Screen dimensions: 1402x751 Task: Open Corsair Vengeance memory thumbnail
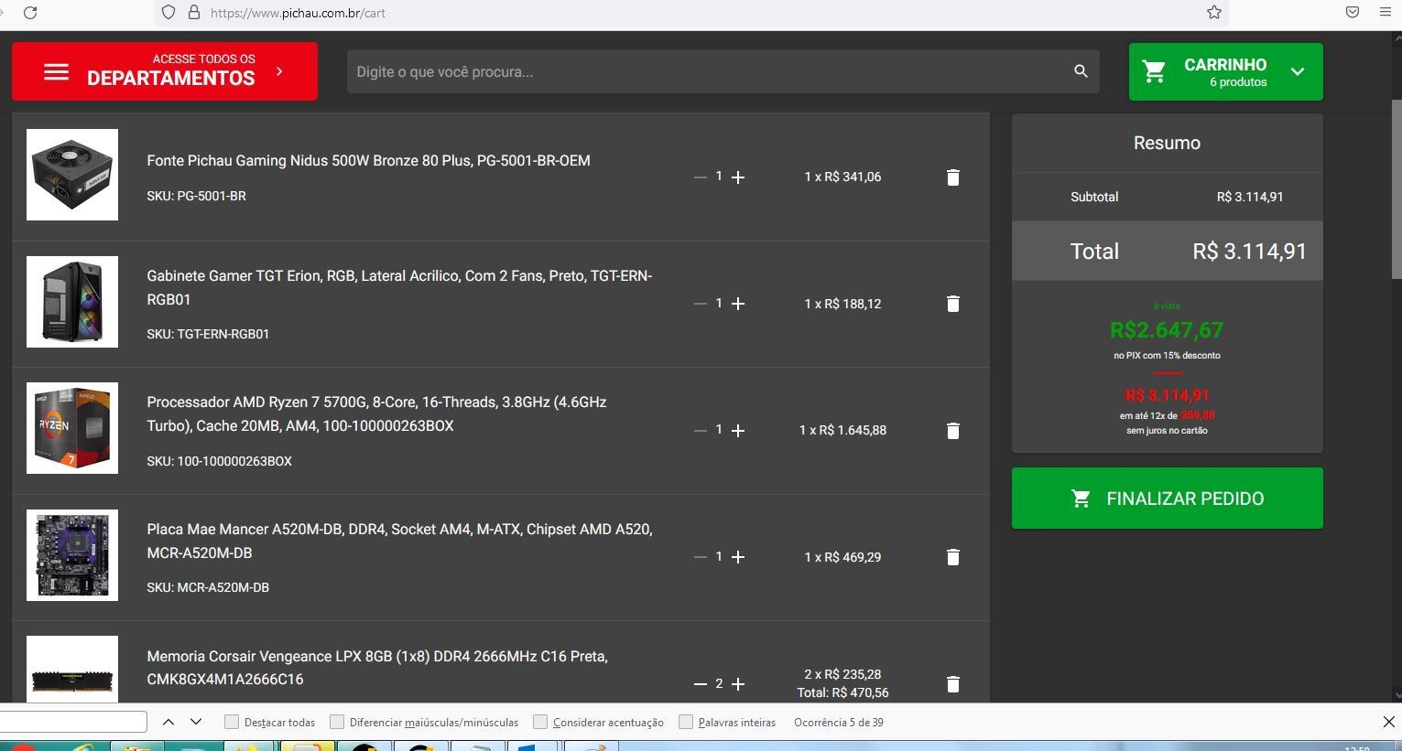point(72,669)
